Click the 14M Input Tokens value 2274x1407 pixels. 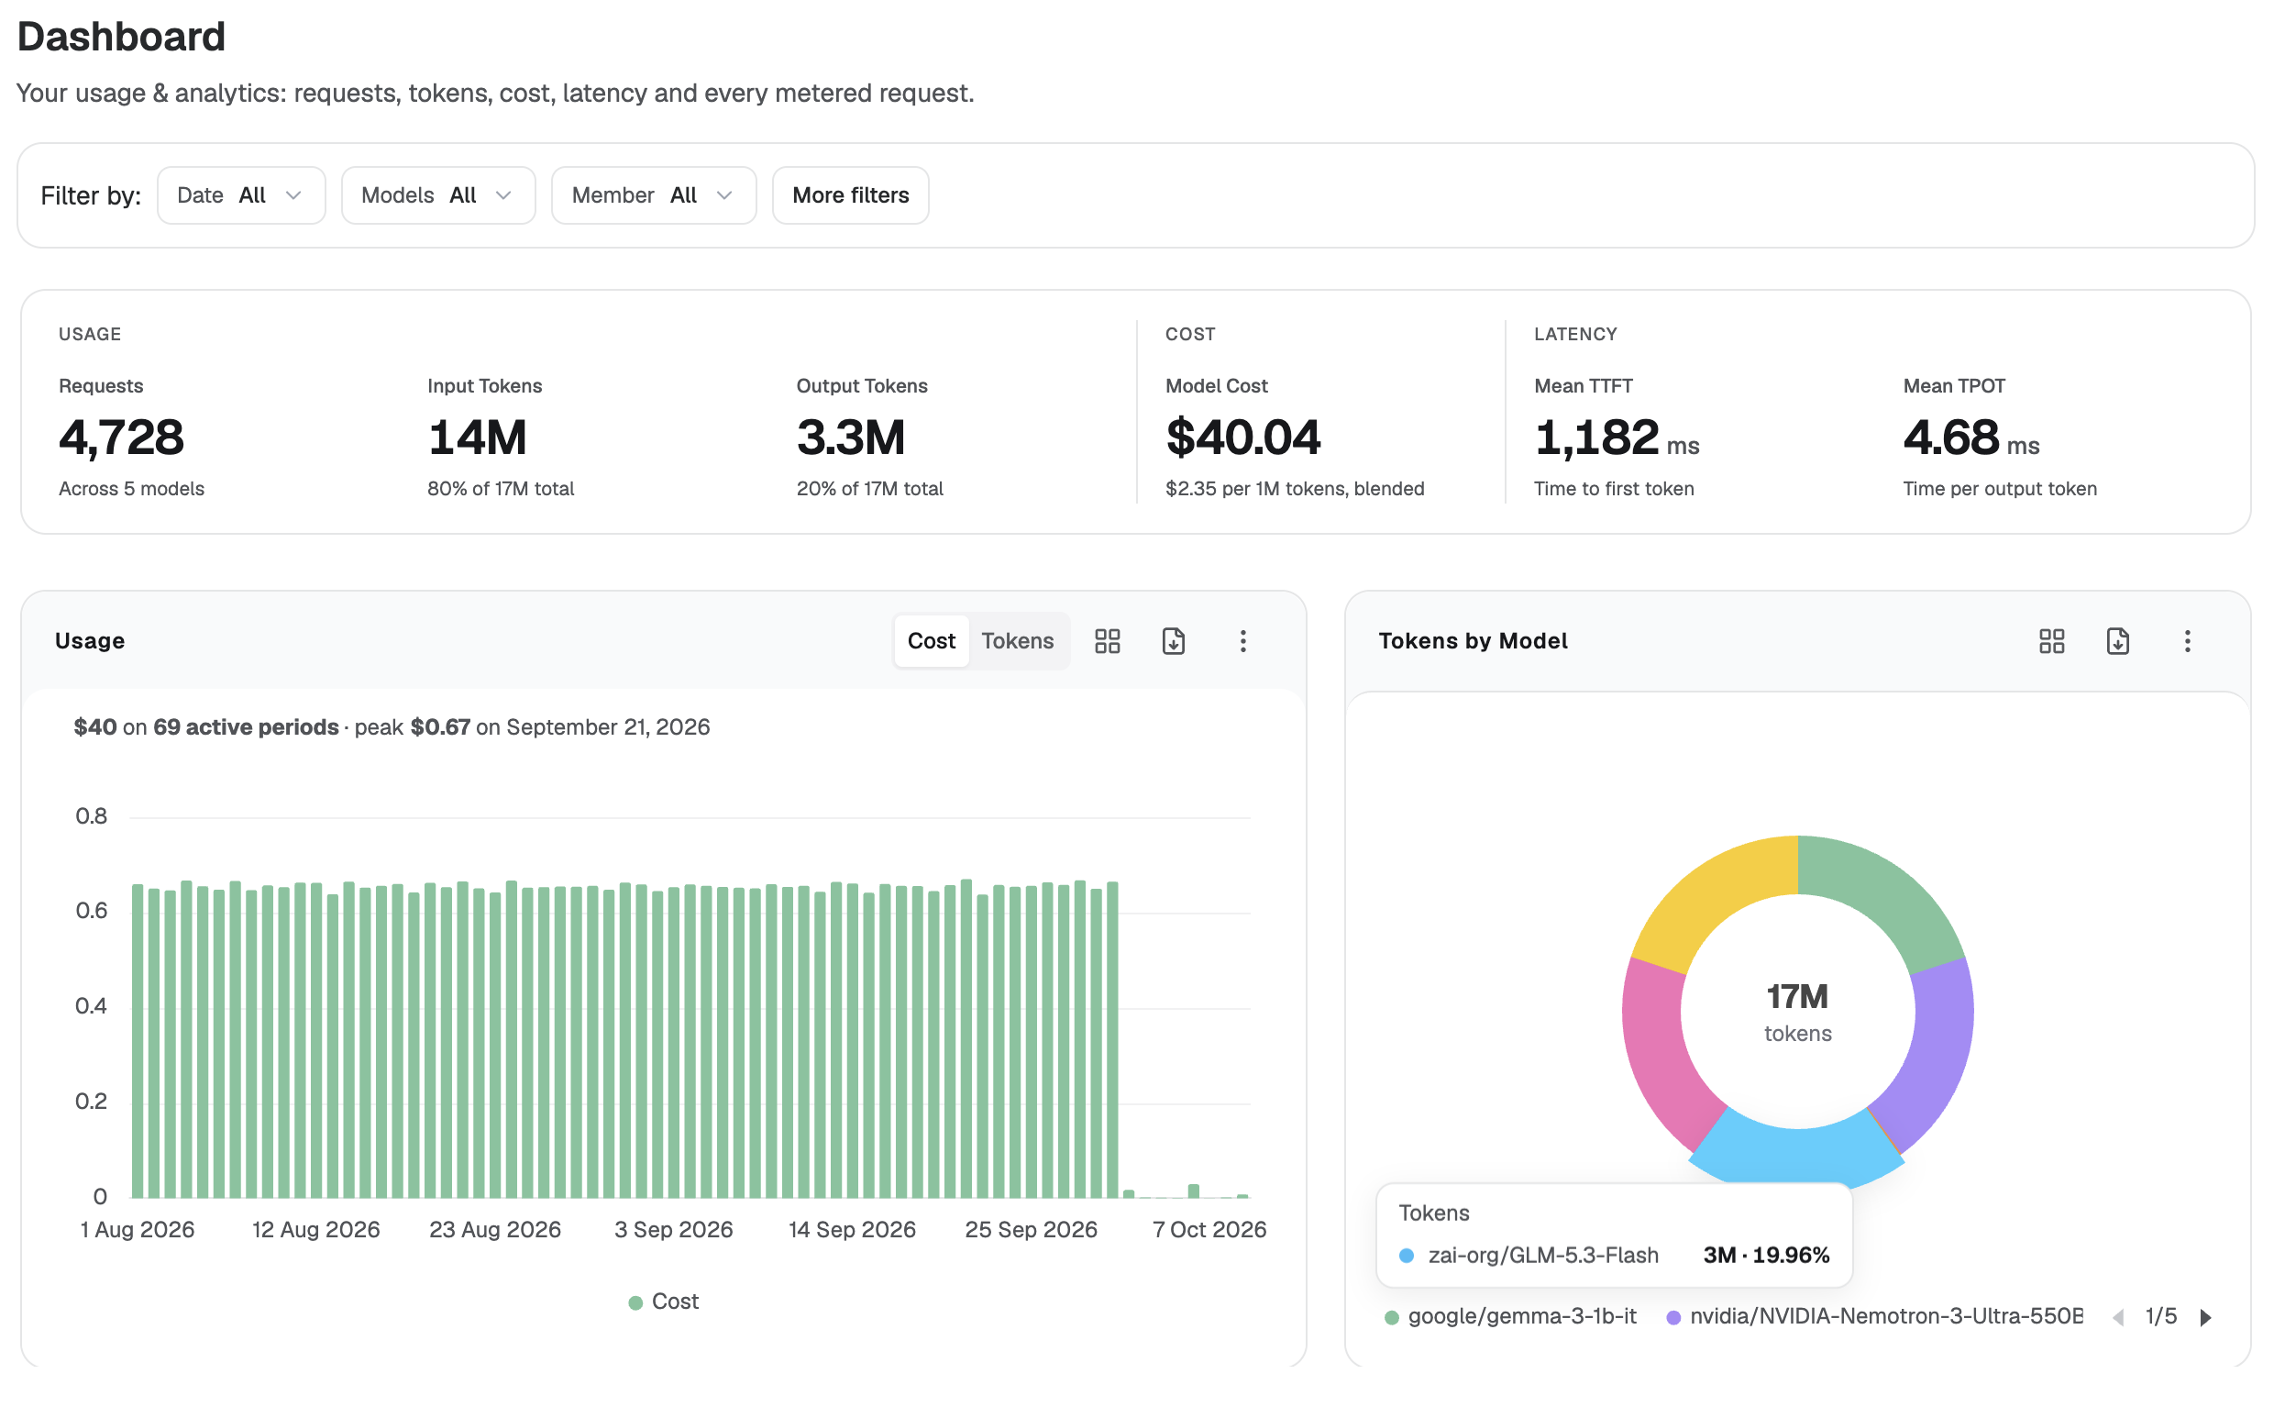477,438
